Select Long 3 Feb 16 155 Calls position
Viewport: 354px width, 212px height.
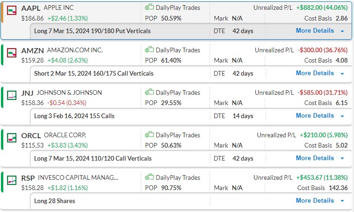pyautogui.click(x=74, y=116)
